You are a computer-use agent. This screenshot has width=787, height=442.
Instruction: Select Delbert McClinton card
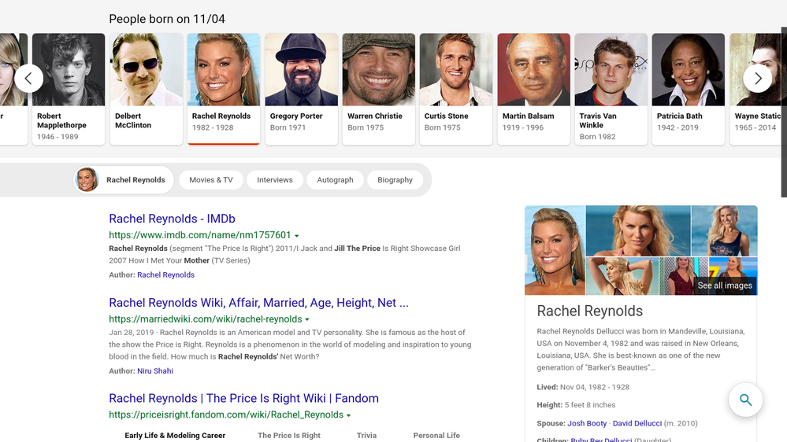(146, 89)
